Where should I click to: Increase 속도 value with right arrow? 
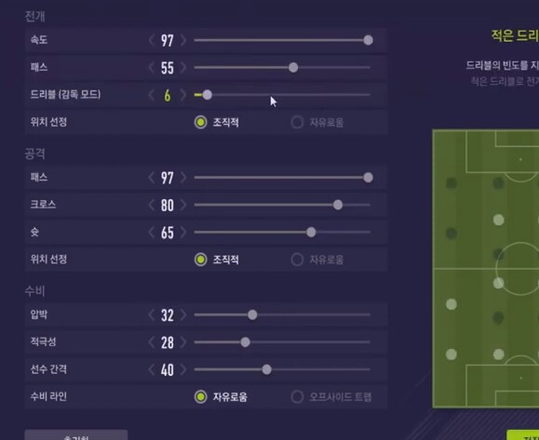coord(183,40)
